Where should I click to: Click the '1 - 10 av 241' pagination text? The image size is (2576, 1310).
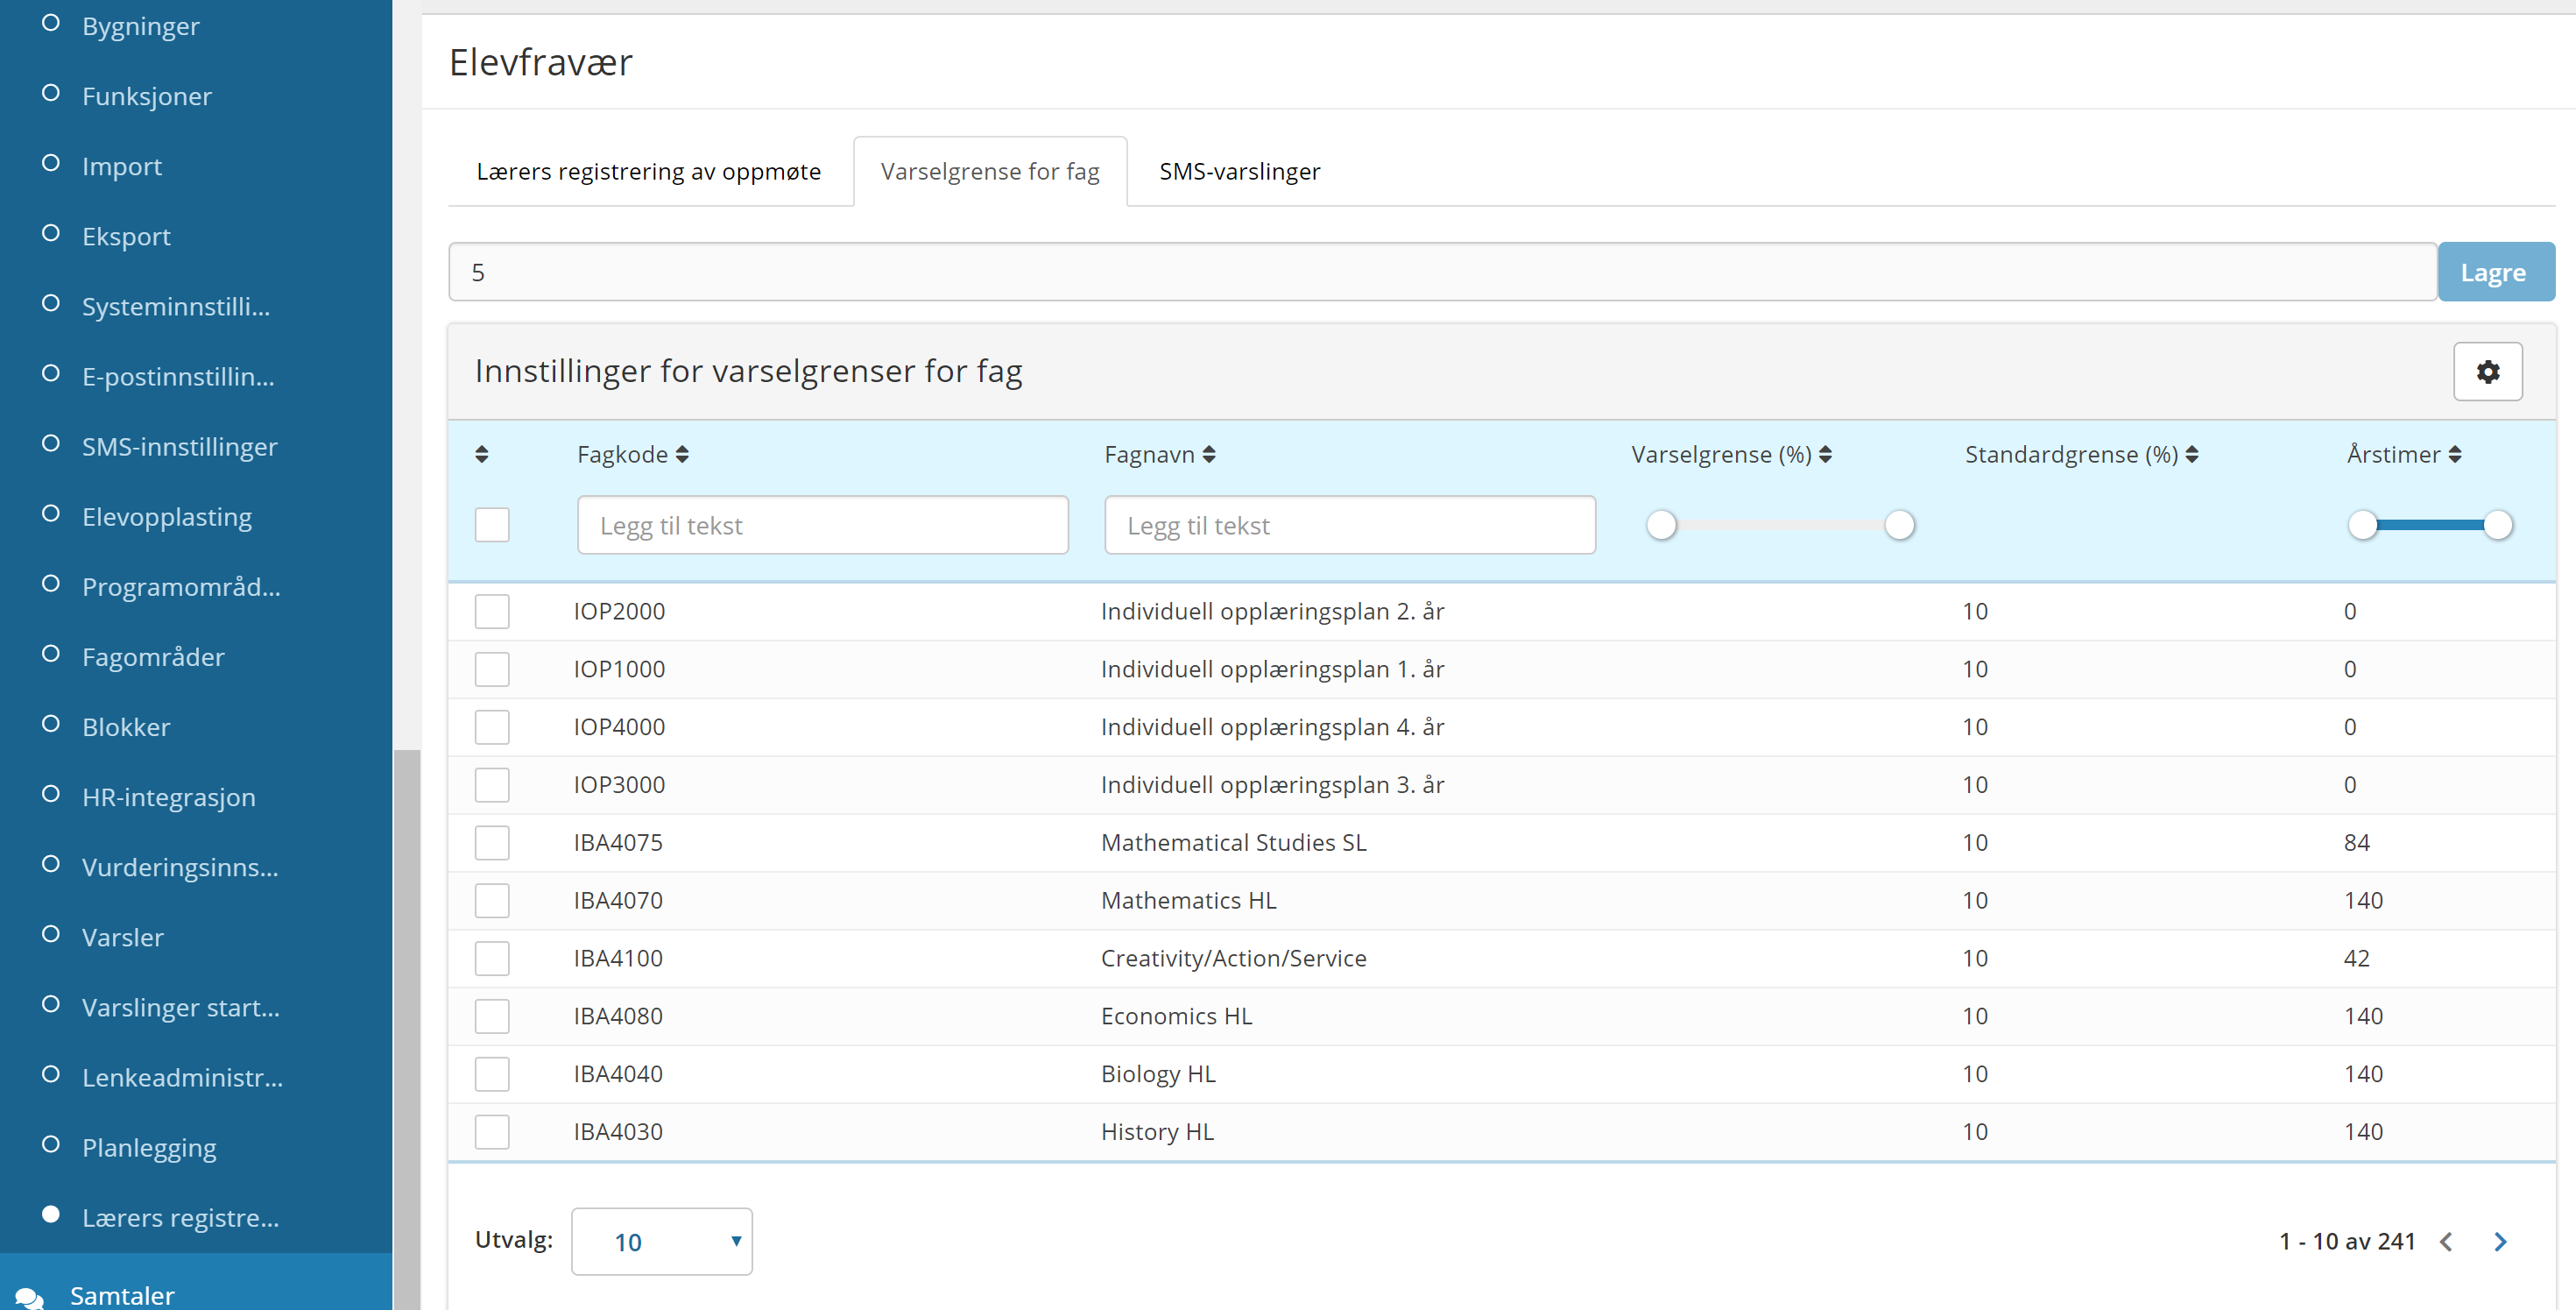click(2347, 1242)
